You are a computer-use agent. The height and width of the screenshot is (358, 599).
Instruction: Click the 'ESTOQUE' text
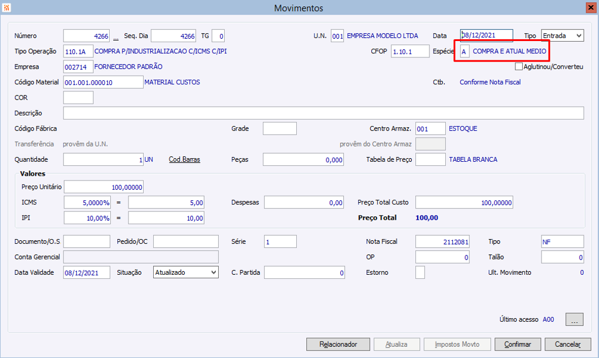click(x=463, y=129)
